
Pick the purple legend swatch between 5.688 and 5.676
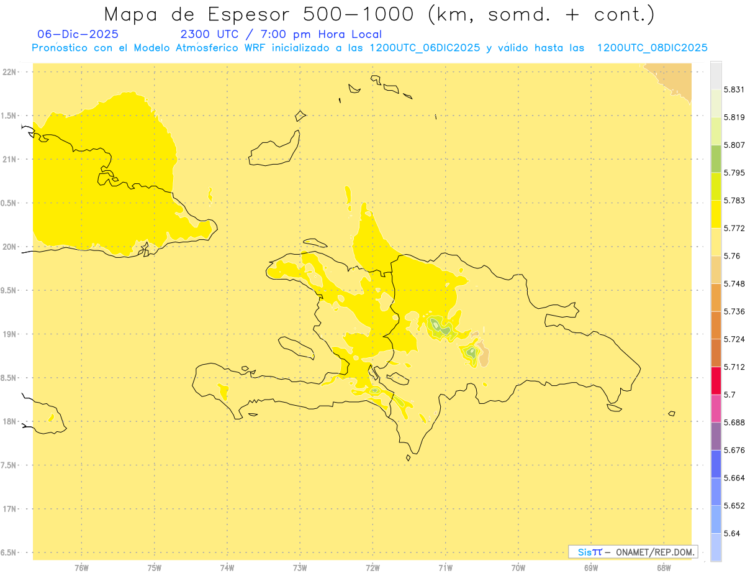click(x=716, y=436)
